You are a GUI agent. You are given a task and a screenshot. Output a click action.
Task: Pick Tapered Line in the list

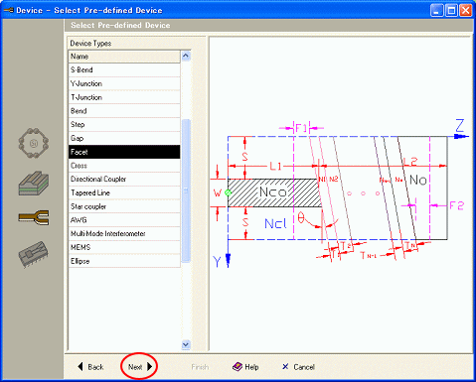(124, 192)
